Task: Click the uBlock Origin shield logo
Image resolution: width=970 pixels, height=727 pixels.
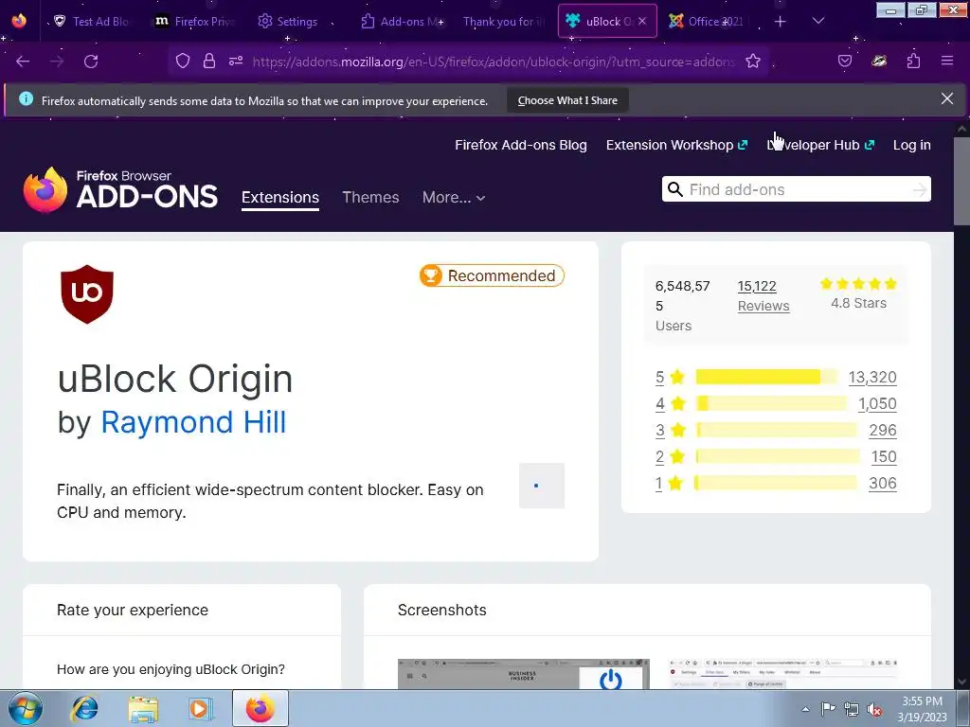Action: [x=87, y=294]
